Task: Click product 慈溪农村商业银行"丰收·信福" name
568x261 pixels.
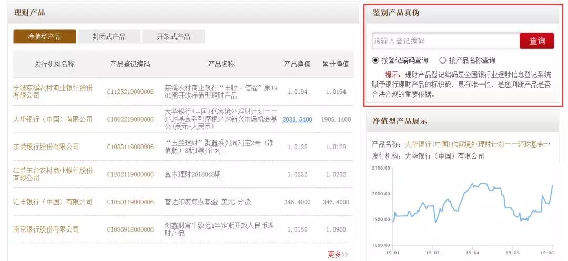Action: tap(221, 92)
